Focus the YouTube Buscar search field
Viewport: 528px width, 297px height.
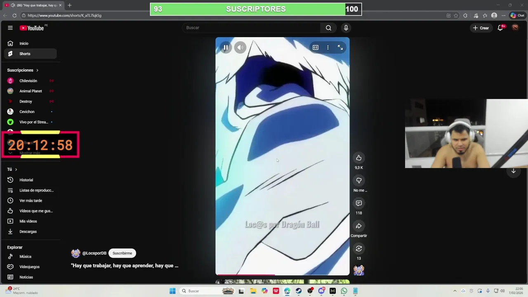[x=251, y=28]
